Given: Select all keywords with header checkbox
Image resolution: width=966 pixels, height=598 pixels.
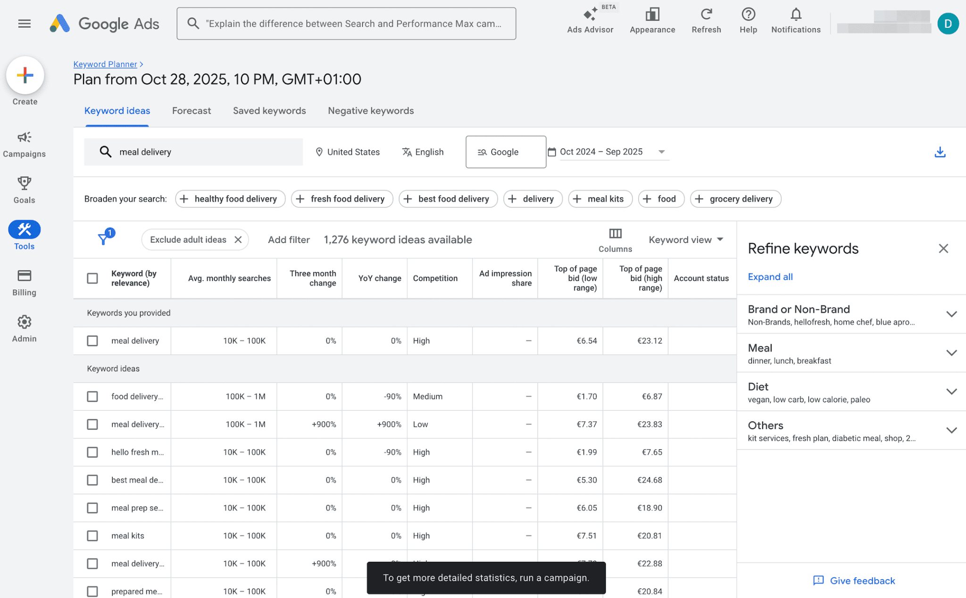Looking at the screenshot, I should point(92,278).
